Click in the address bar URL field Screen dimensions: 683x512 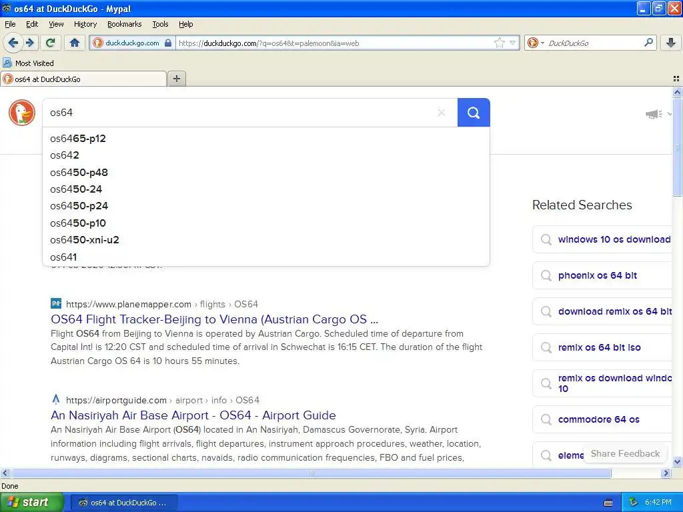(335, 43)
